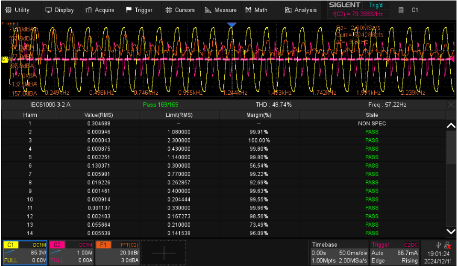This screenshot has height=266, width=457.
Task: Open the Math menu
Action: [x=256, y=10]
